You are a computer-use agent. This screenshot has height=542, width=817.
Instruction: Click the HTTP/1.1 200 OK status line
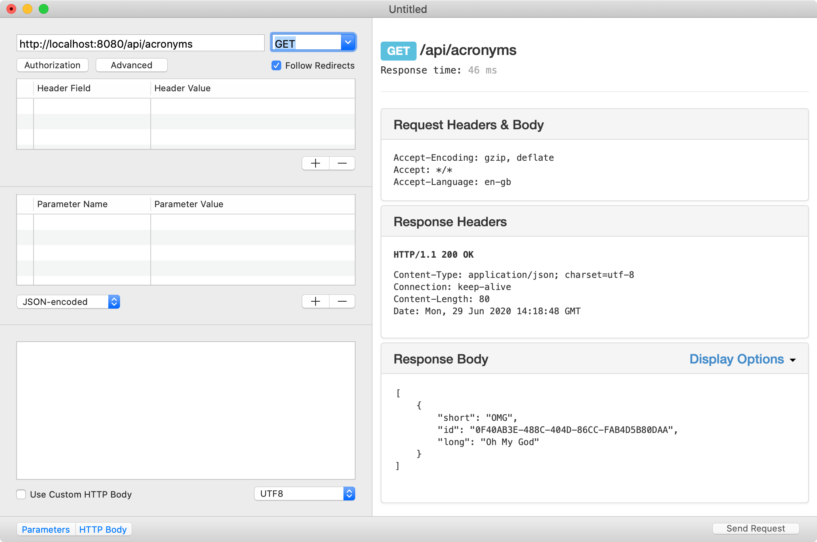(x=434, y=254)
